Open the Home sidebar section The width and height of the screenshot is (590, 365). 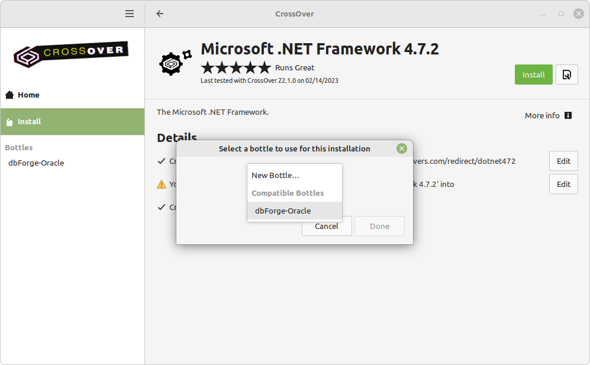(x=73, y=95)
